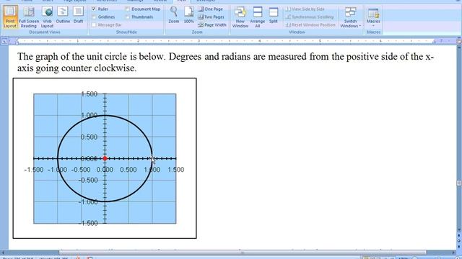Click the Window group label
Image resolution: width=462 pixels, height=259 pixels.
click(x=297, y=32)
